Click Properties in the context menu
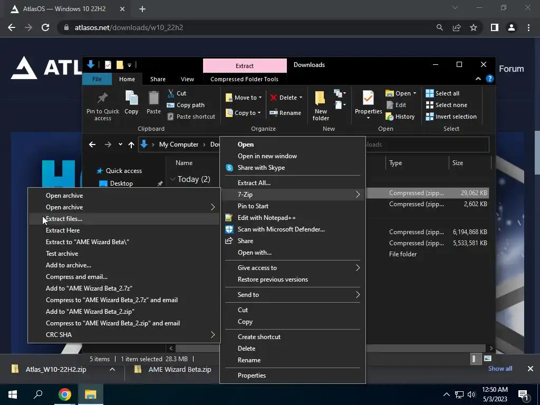This screenshot has width=540, height=405. (x=292, y=375)
